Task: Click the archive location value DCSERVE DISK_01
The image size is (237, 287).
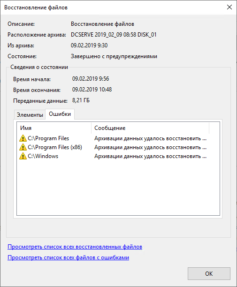Action: pyautogui.click(x=114, y=35)
